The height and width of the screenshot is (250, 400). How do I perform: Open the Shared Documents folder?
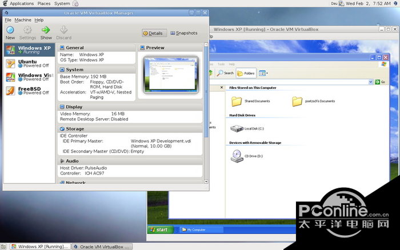[x=250, y=101]
